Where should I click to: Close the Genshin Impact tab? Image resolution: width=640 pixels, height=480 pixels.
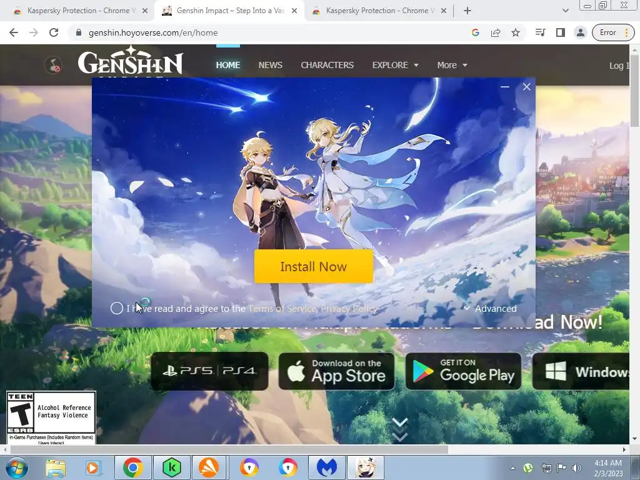[294, 11]
